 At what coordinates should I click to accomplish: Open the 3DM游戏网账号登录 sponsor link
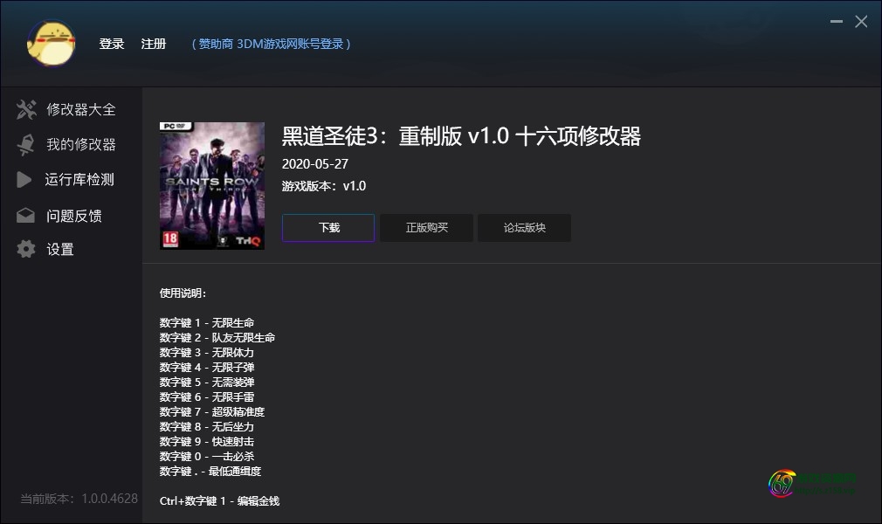coord(271,44)
